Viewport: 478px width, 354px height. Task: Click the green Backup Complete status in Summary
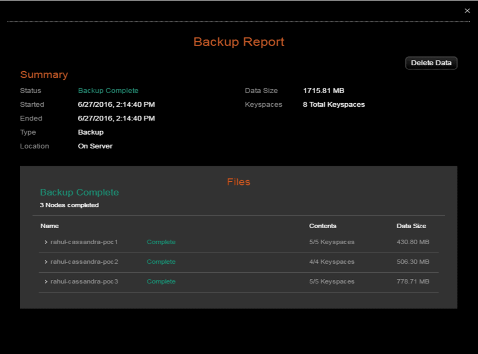coord(108,91)
